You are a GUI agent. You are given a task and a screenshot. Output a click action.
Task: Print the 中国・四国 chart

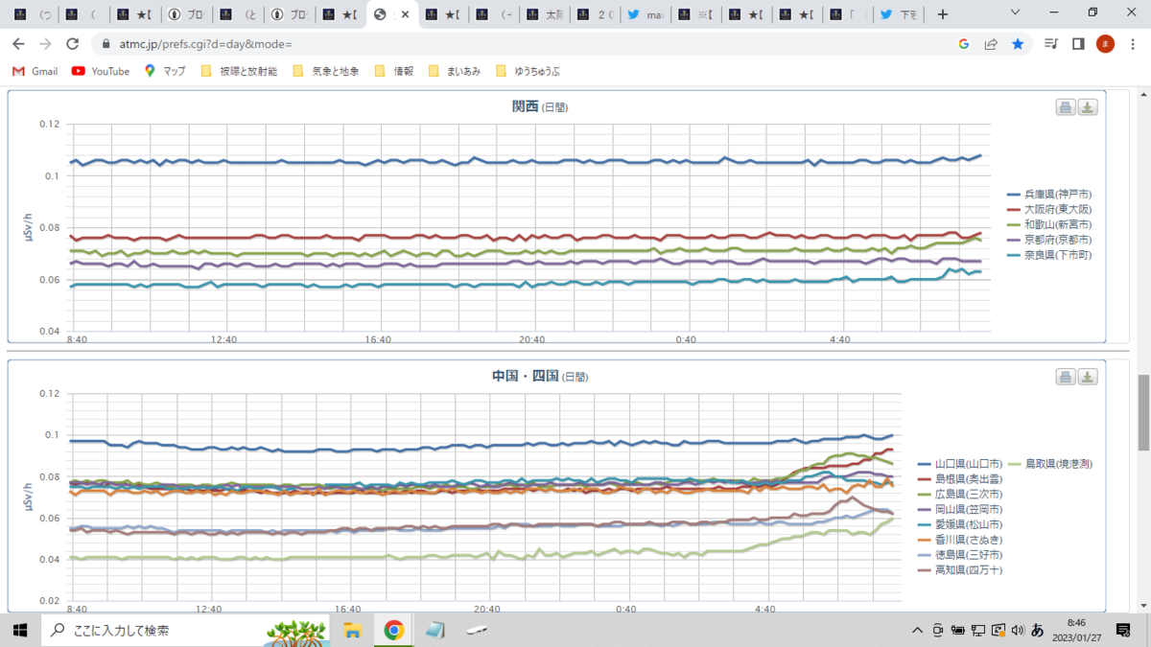click(x=1066, y=377)
